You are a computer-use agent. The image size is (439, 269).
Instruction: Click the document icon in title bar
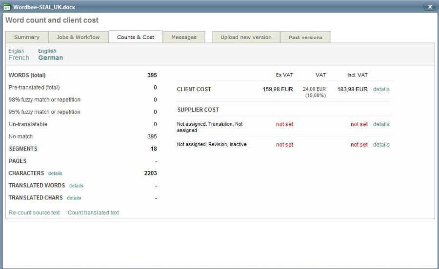click(x=7, y=7)
